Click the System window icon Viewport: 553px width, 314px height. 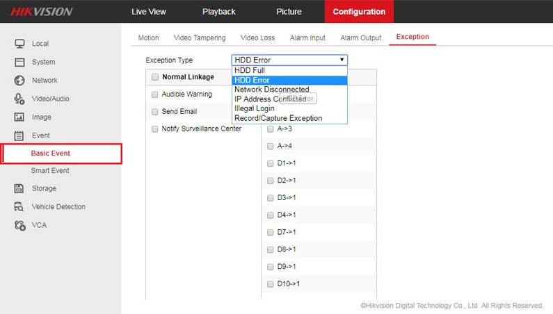pyautogui.click(x=19, y=62)
